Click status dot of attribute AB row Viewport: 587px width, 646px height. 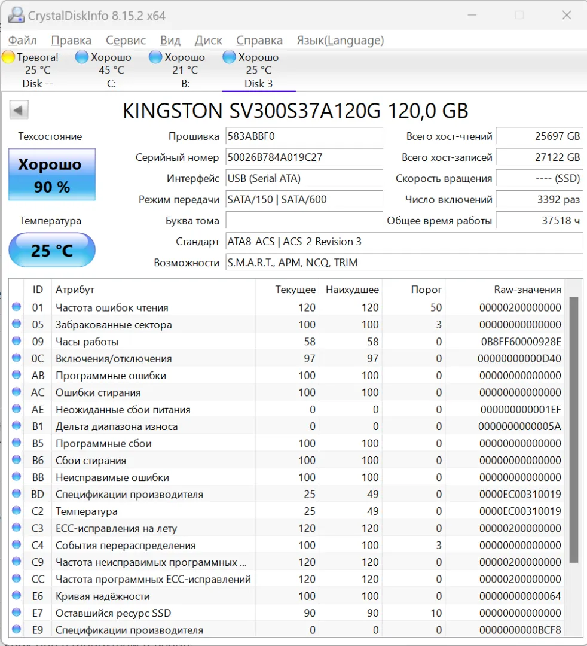click(x=17, y=375)
